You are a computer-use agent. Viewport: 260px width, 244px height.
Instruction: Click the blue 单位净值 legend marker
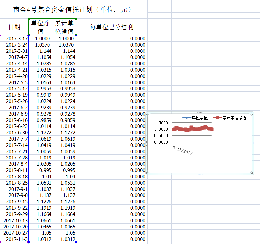coord(187,118)
